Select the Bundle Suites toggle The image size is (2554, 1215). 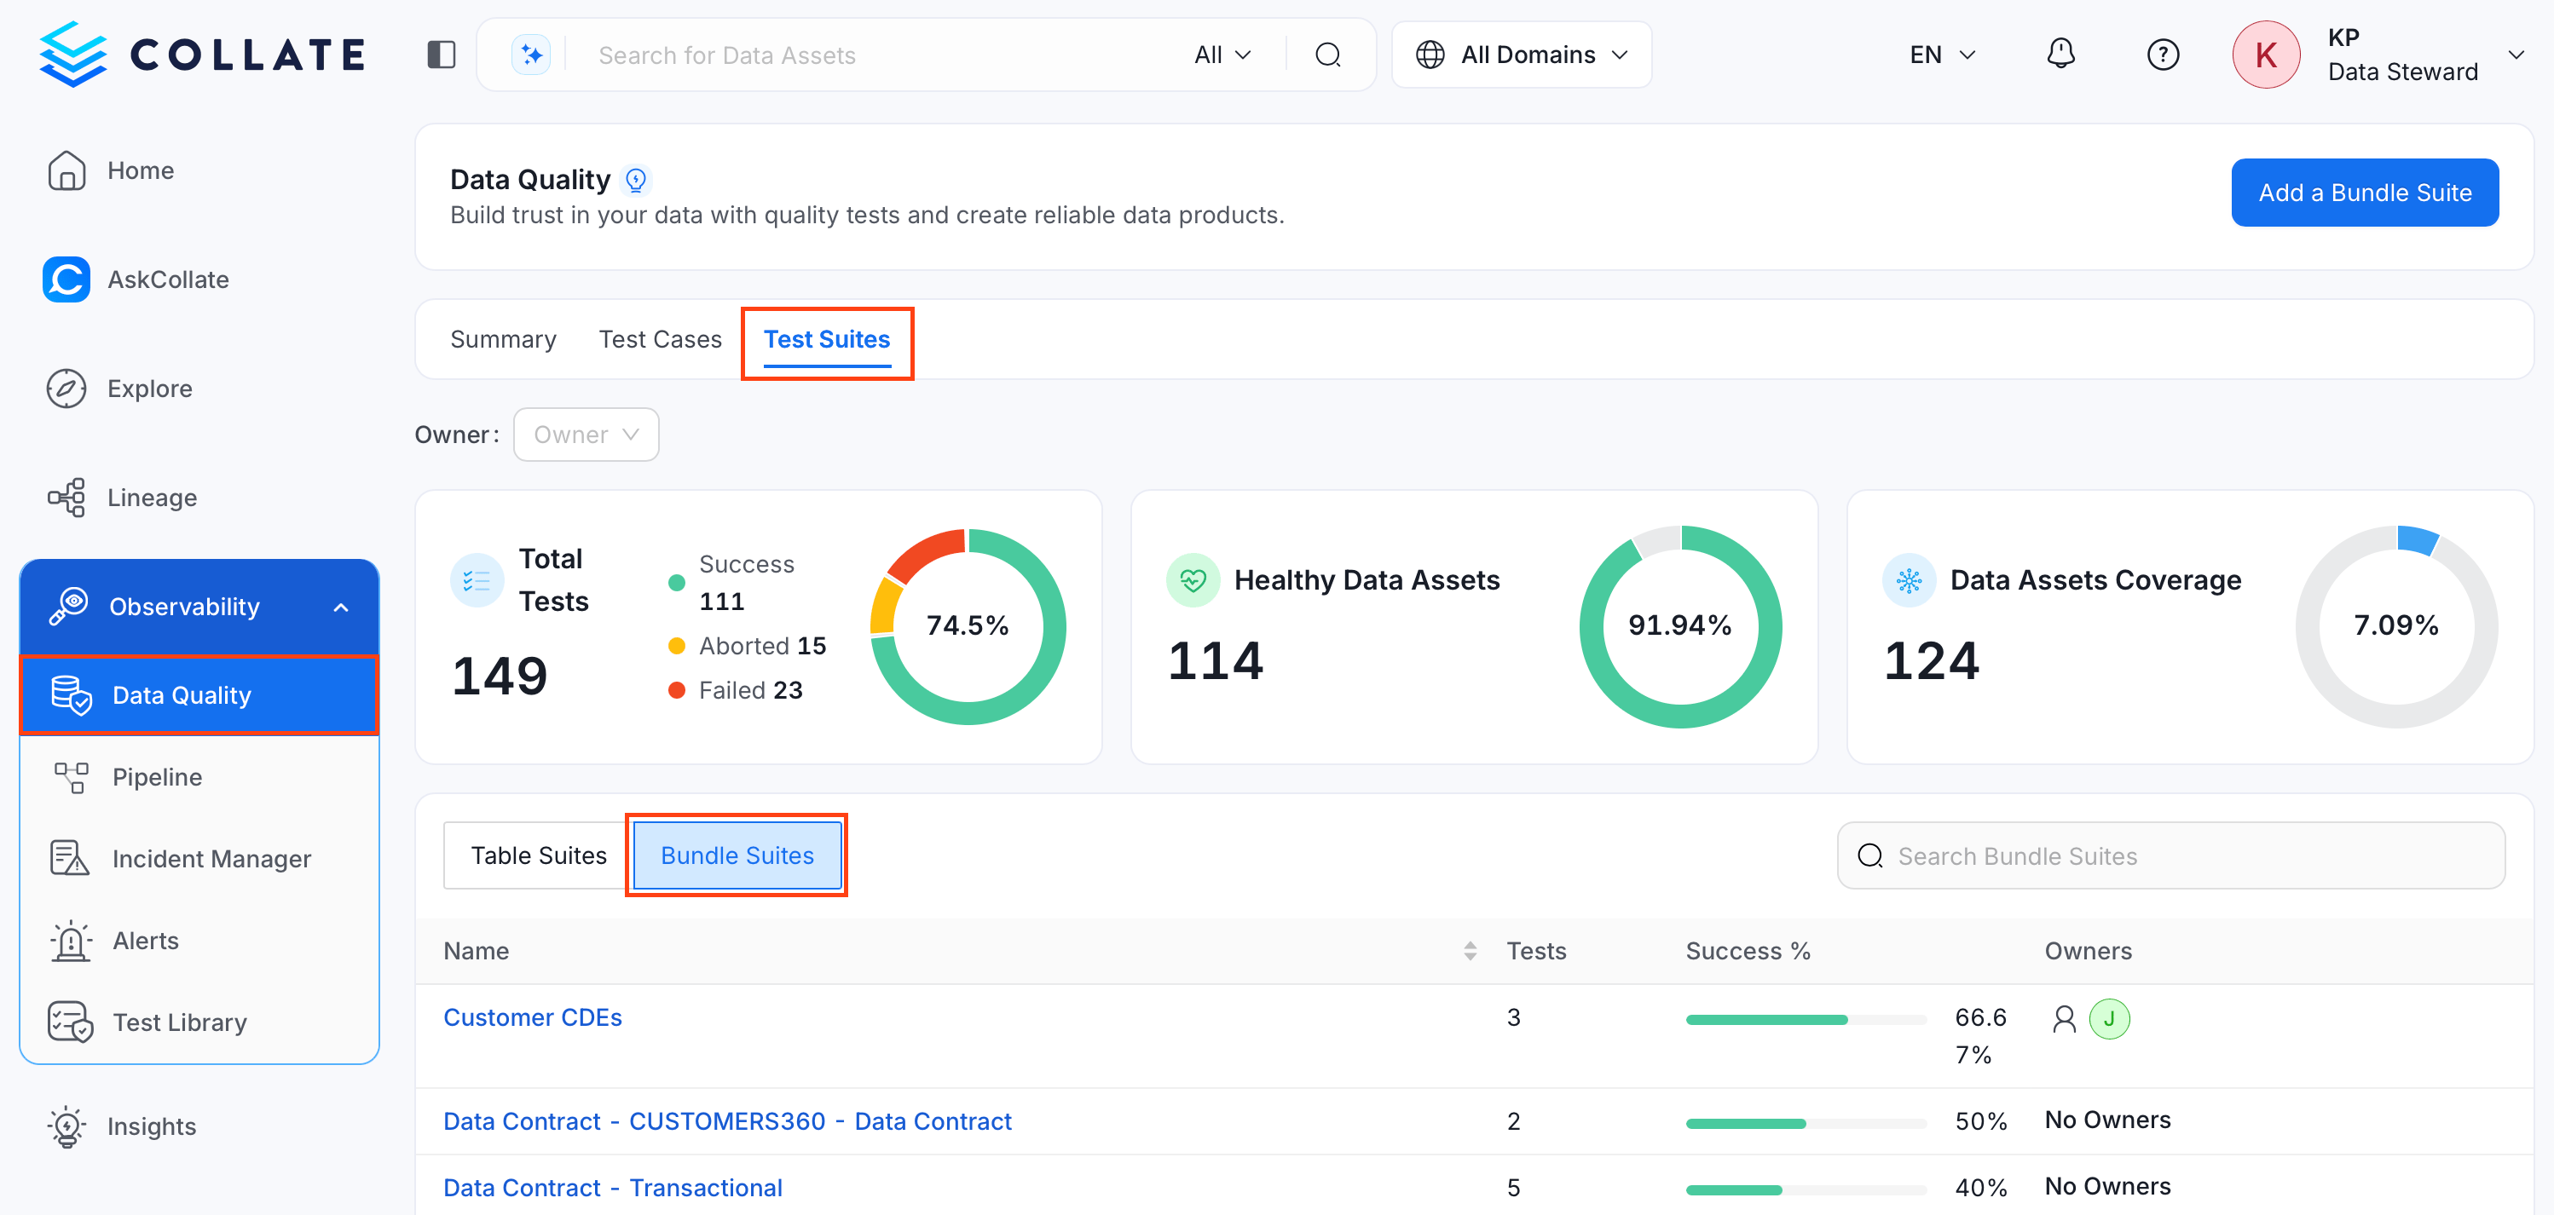click(x=737, y=855)
